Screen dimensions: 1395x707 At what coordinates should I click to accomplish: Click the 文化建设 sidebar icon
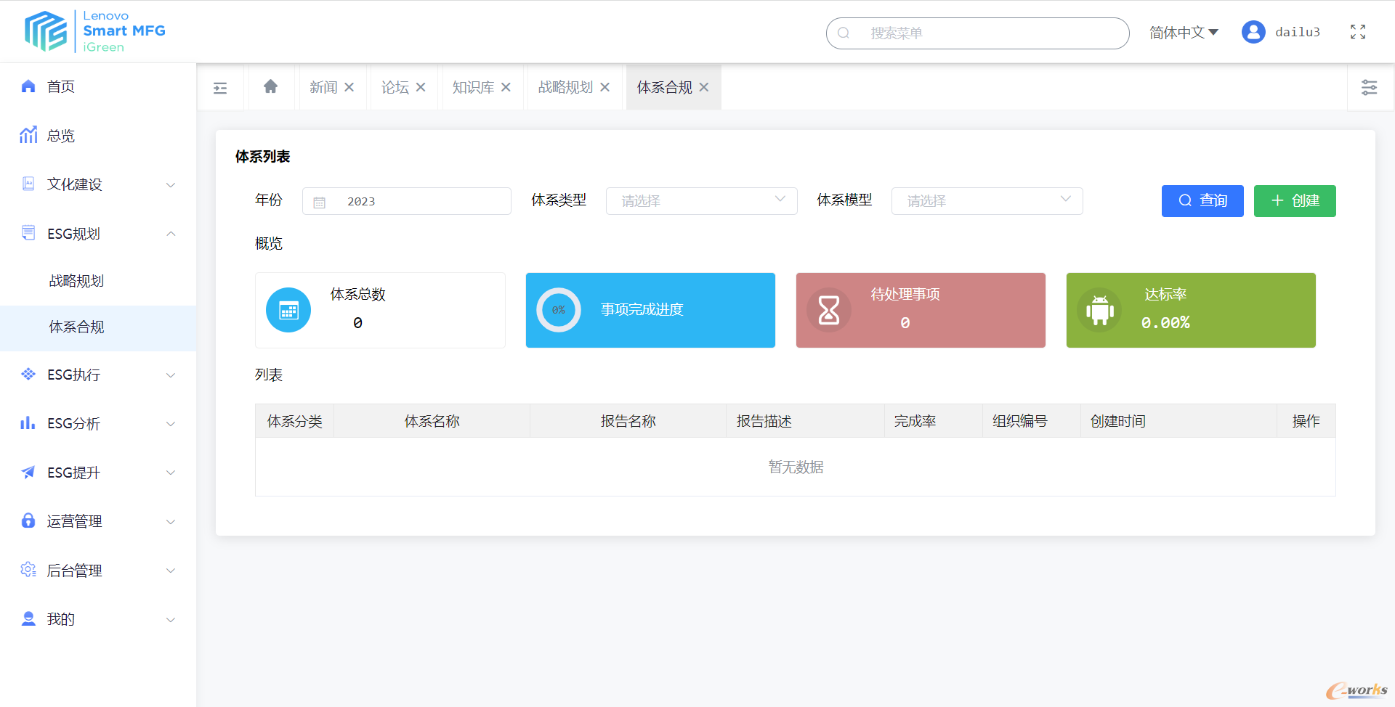(x=28, y=184)
